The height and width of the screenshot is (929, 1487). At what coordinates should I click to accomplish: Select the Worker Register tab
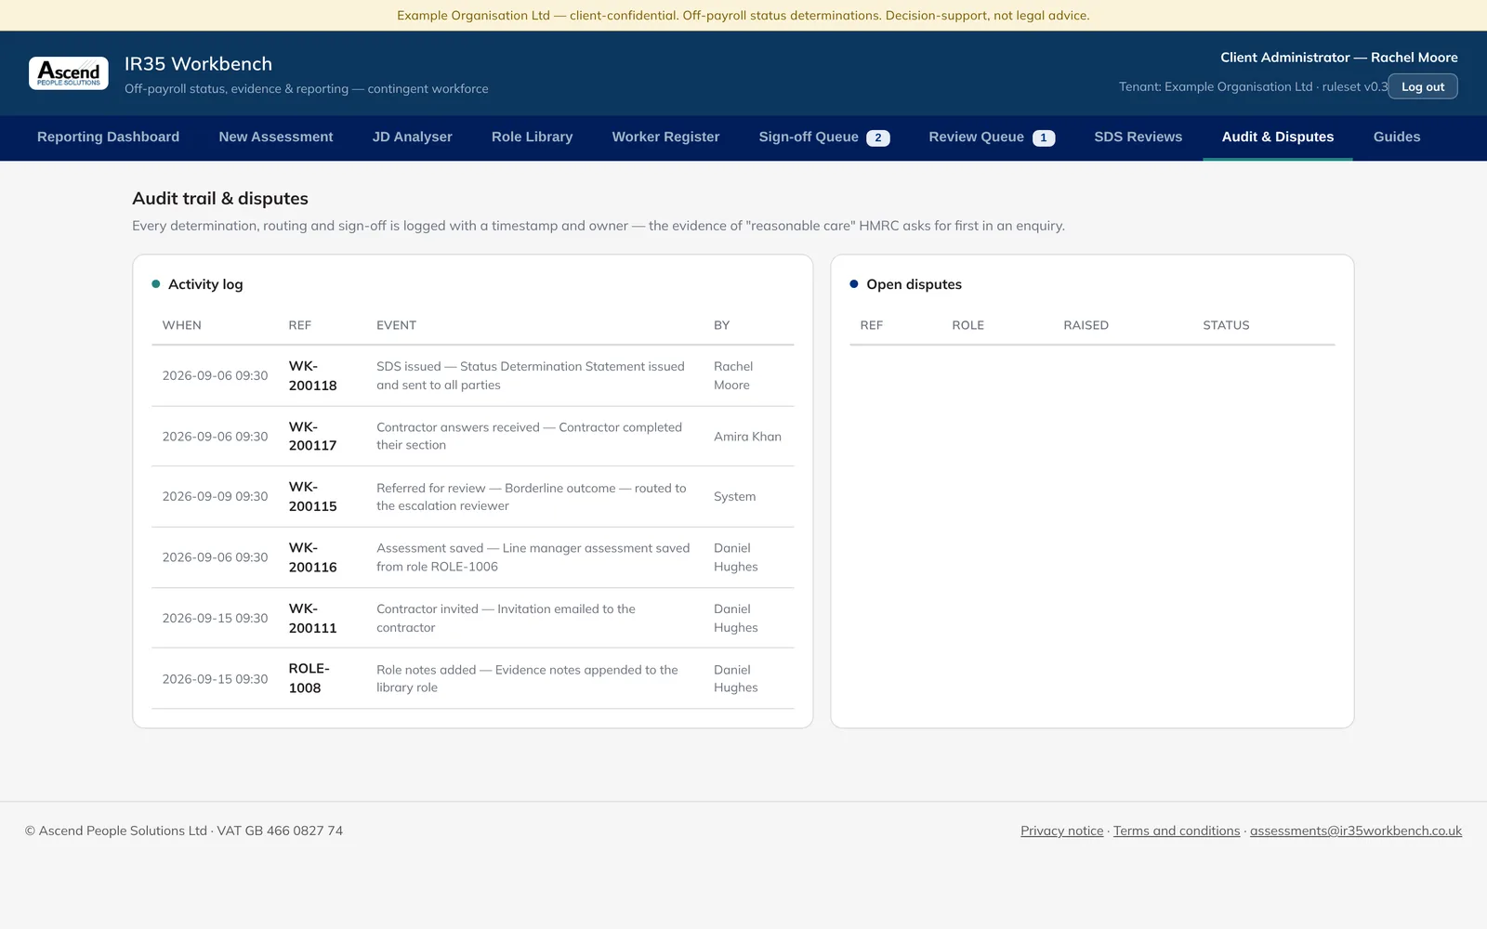[x=665, y=137]
